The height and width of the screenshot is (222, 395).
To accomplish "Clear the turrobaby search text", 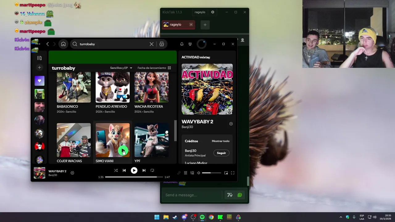I will (152, 44).
